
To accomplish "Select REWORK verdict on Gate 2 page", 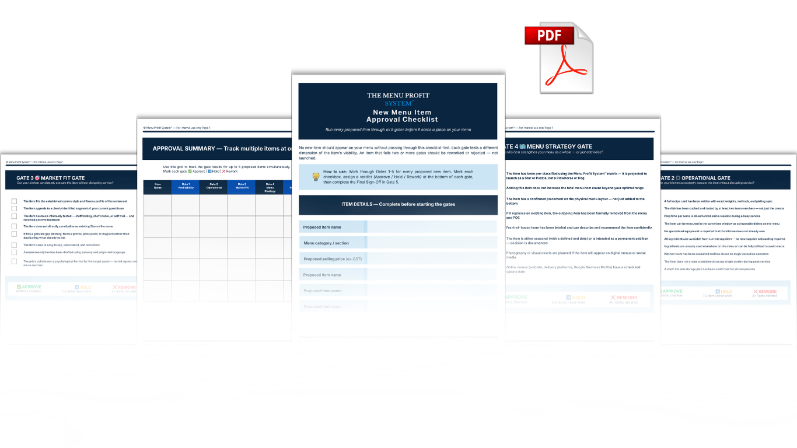I will [x=765, y=293].
